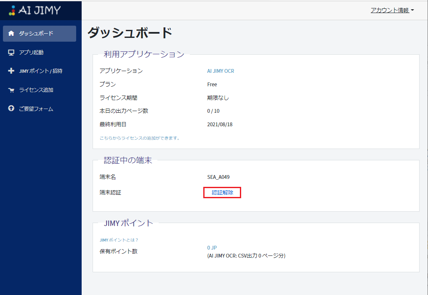
Task: Click the JIMYポイント section title
Action: point(128,223)
